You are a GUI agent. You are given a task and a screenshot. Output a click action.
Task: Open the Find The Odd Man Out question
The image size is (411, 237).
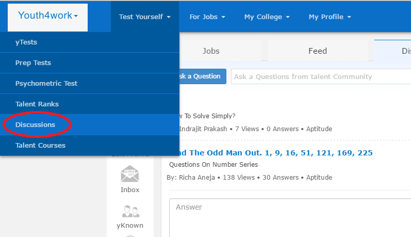(276, 153)
